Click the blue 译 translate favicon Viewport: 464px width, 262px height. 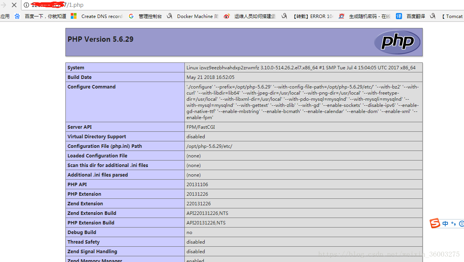[399, 16]
